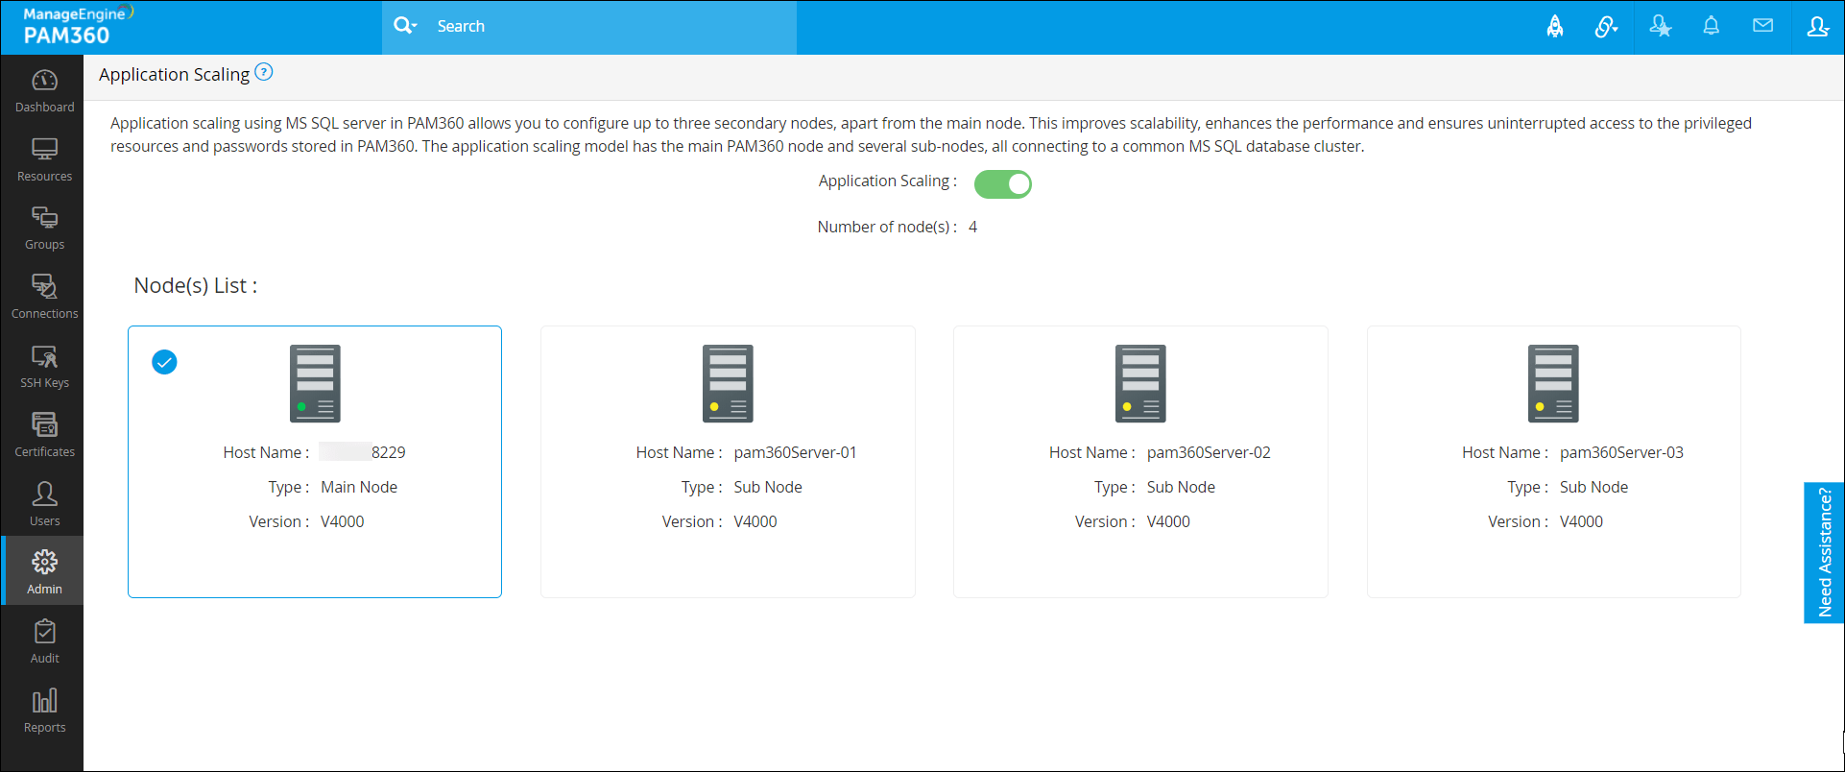The height and width of the screenshot is (772, 1845).
Task: Click V4000 version on pam360Server-02 card
Action: (1168, 521)
